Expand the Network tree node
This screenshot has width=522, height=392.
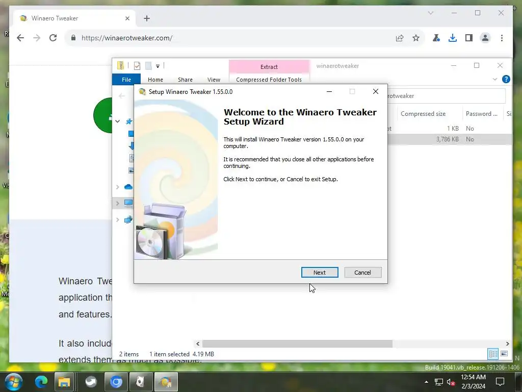coord(118,219)
